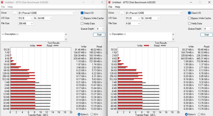
Task: Open File Size 8 GB dropdown
Action: pos(133,23)
